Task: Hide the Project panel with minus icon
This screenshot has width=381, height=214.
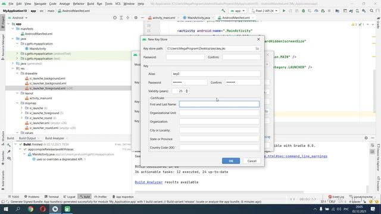Action: pyautogui.click(x=142, y=18)
